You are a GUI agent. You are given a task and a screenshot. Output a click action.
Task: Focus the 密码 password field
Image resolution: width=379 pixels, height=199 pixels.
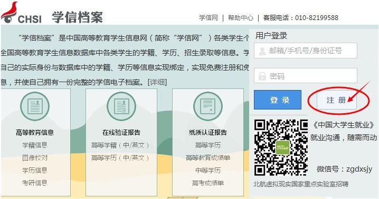coord(306,76)
